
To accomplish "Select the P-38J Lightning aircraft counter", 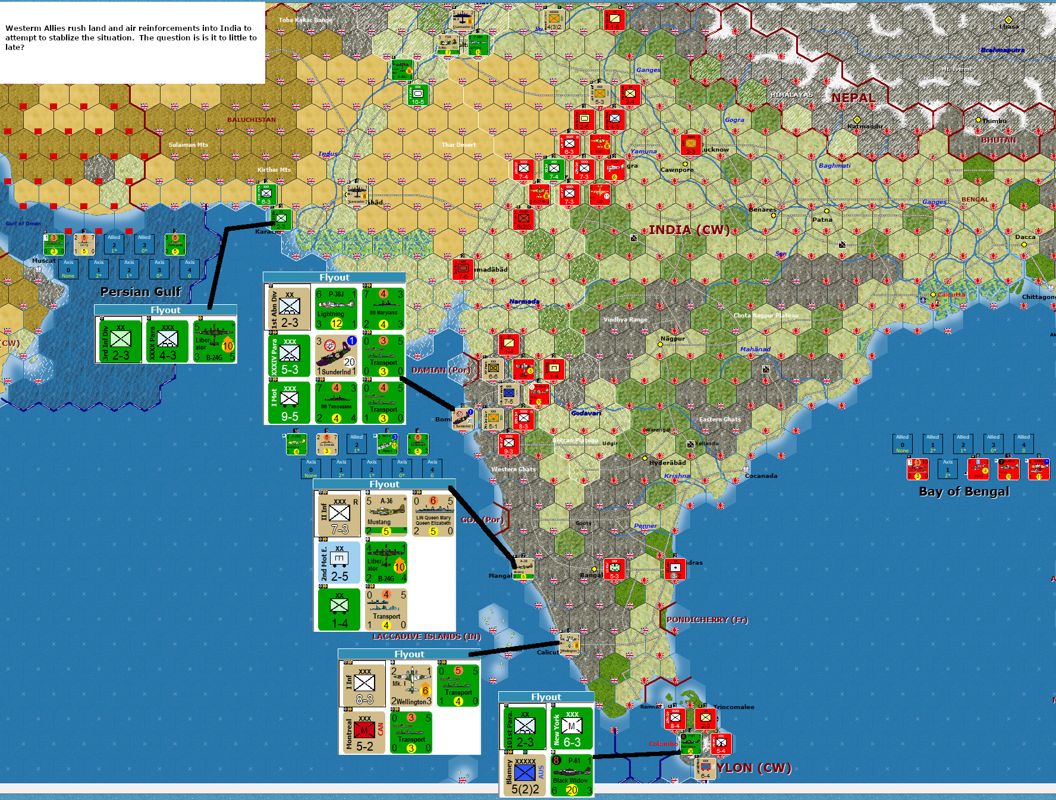I will (336, 308).
